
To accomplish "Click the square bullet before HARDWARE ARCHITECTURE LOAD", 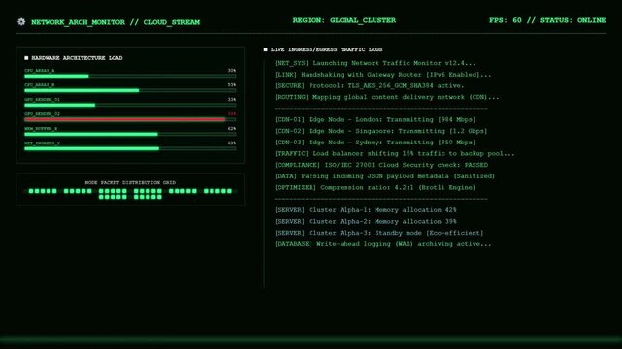I will click(26, 58).
